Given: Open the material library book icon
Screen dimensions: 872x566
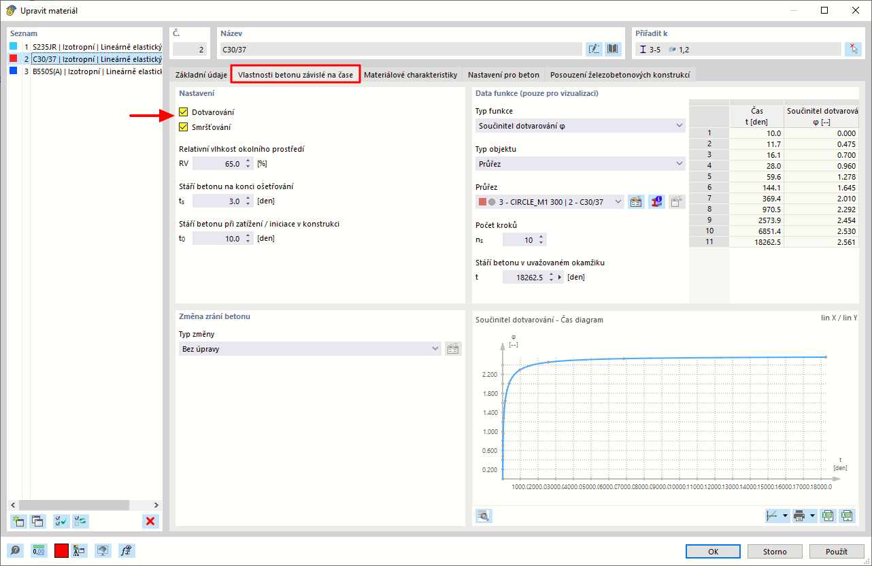Looking at the screenshot, I should coord(613,49).
